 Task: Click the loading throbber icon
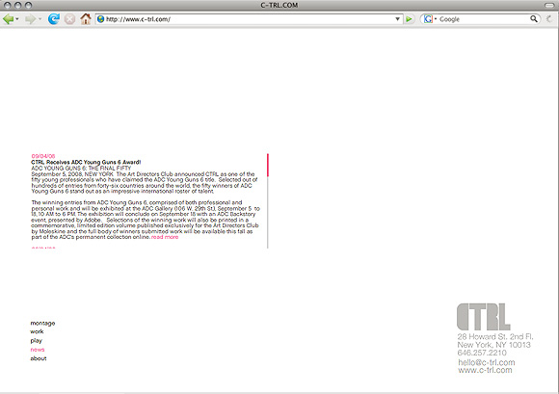coord(550,19)
